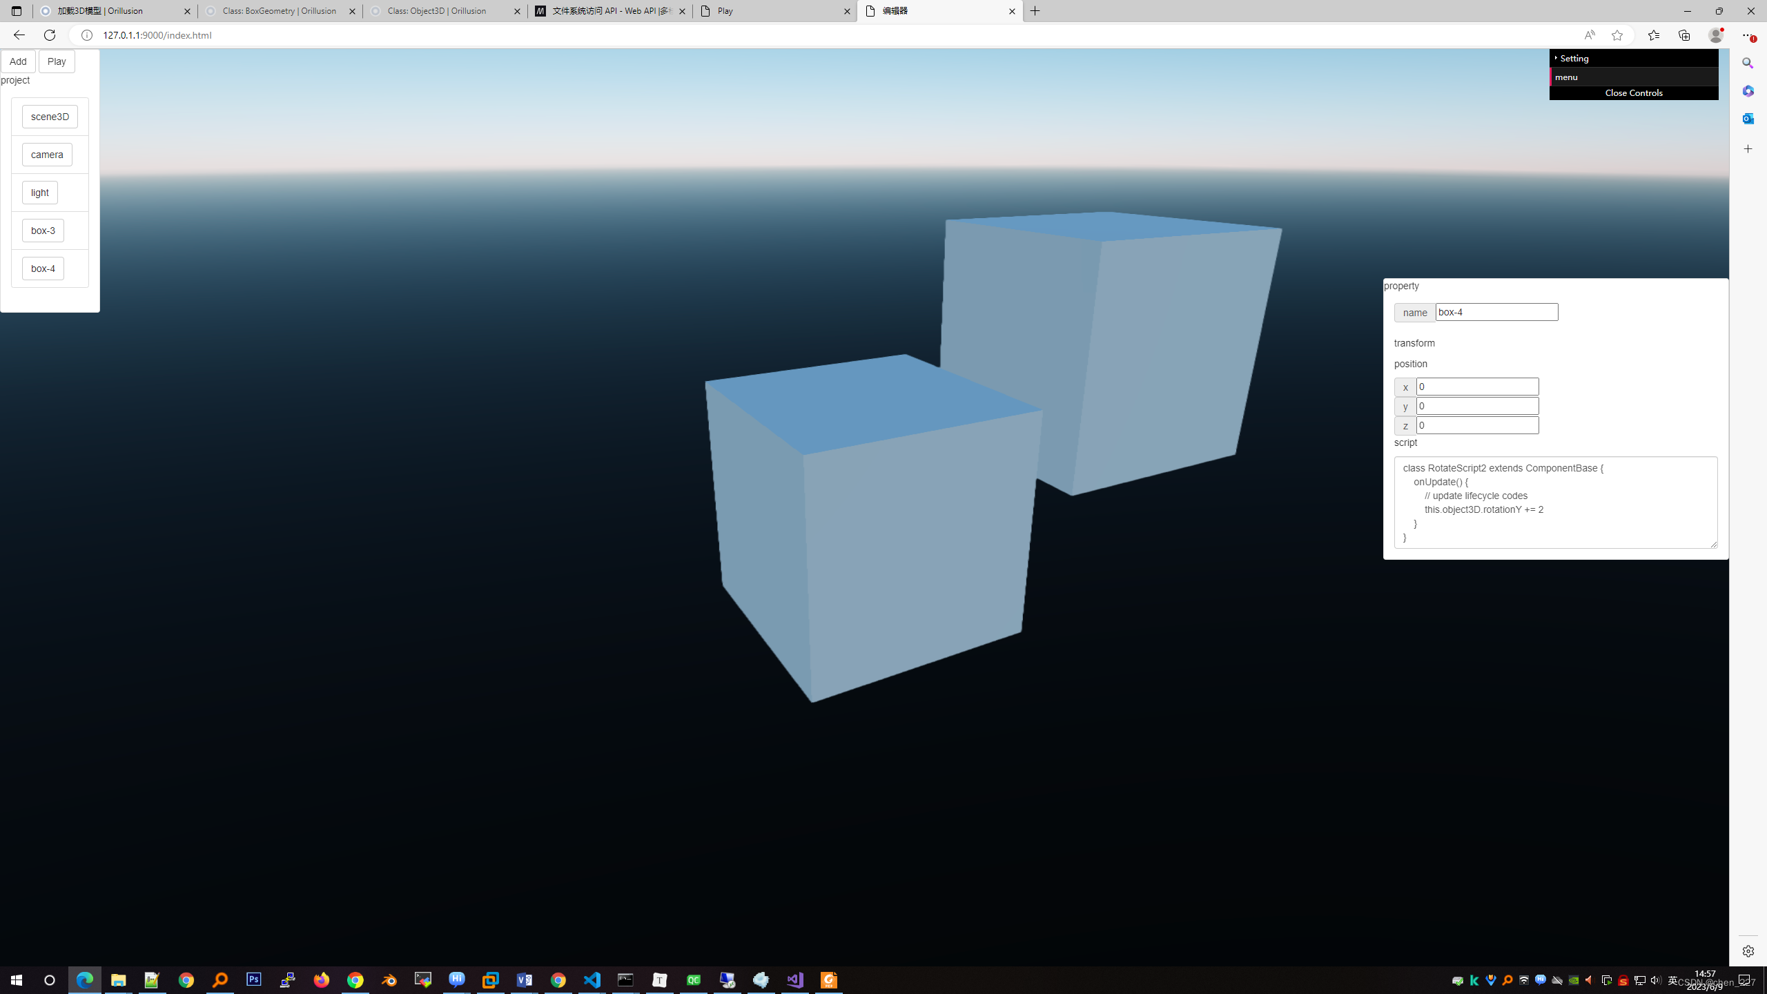Launch Visual Studio Code from taskbar

click(592, 980)
